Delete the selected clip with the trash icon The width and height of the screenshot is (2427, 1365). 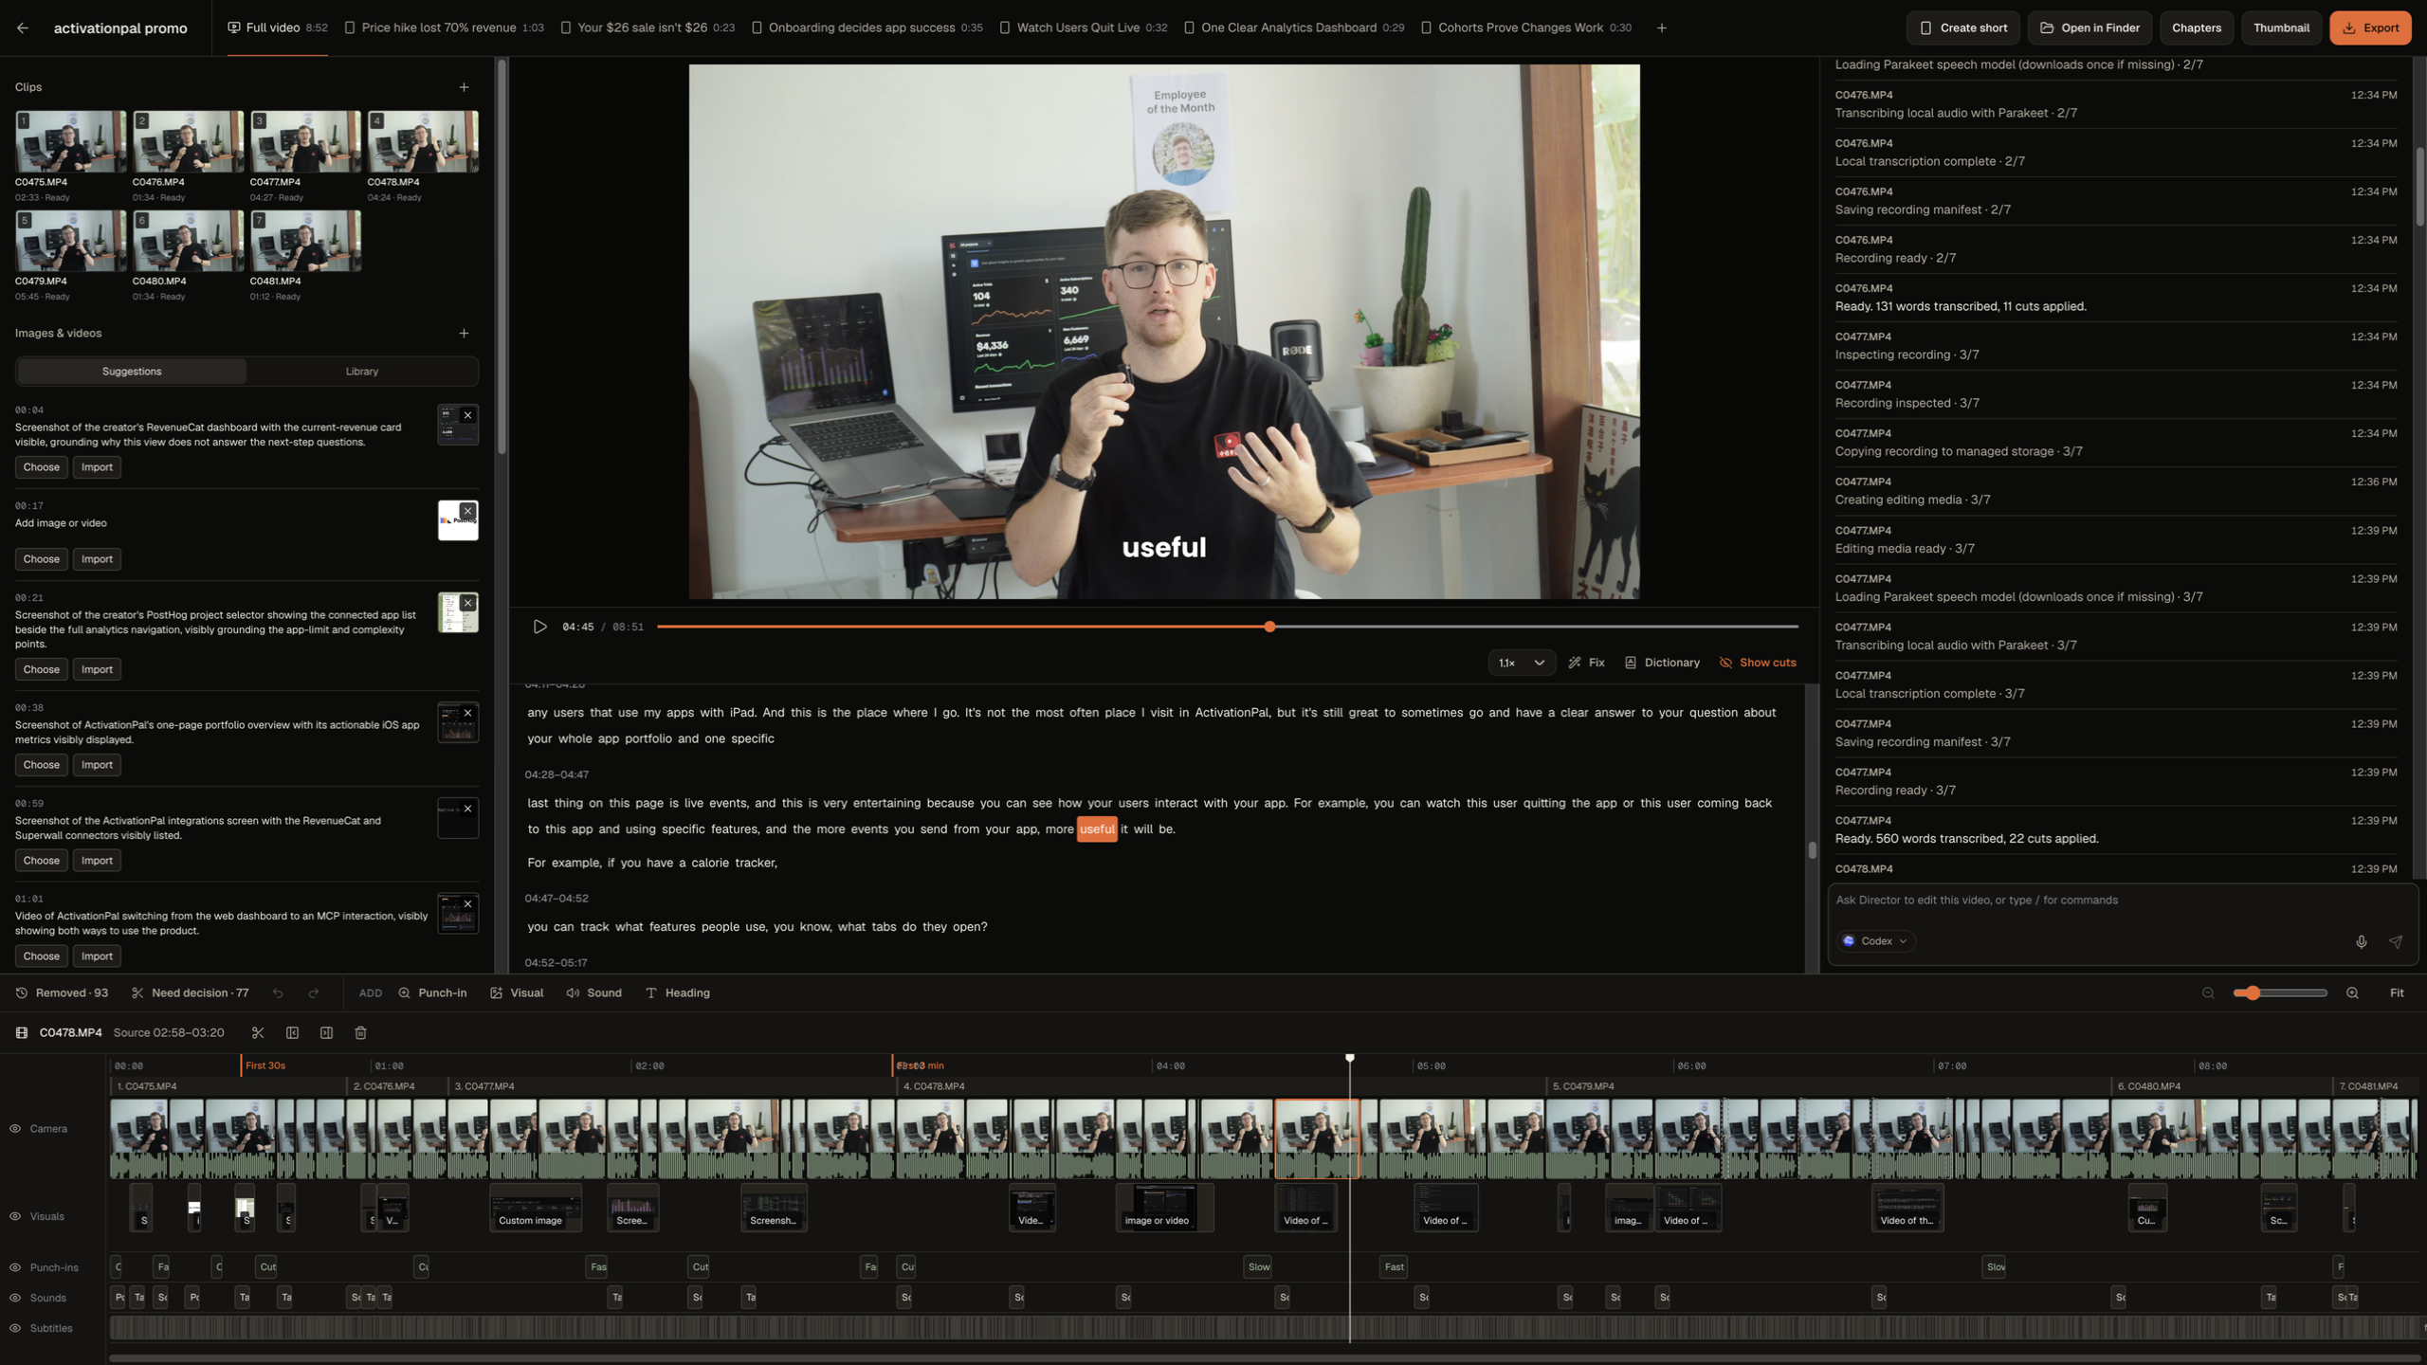(x=360, y=1032)
